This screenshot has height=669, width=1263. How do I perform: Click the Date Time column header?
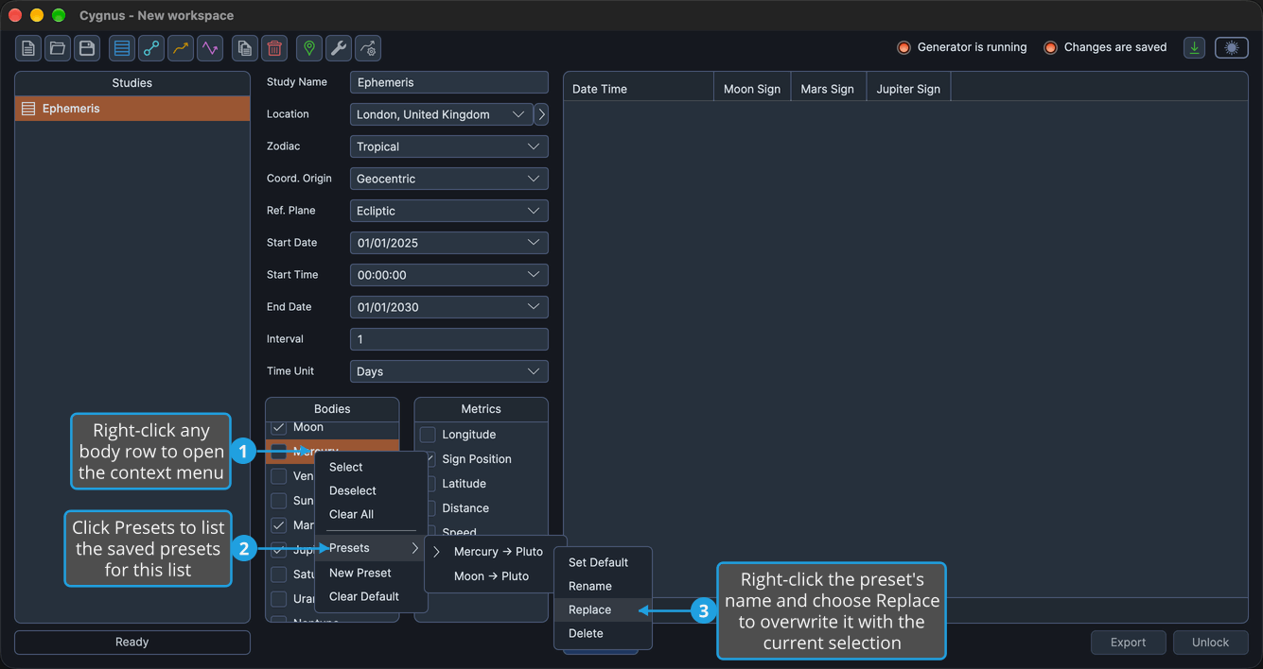(x=639, y=89)
